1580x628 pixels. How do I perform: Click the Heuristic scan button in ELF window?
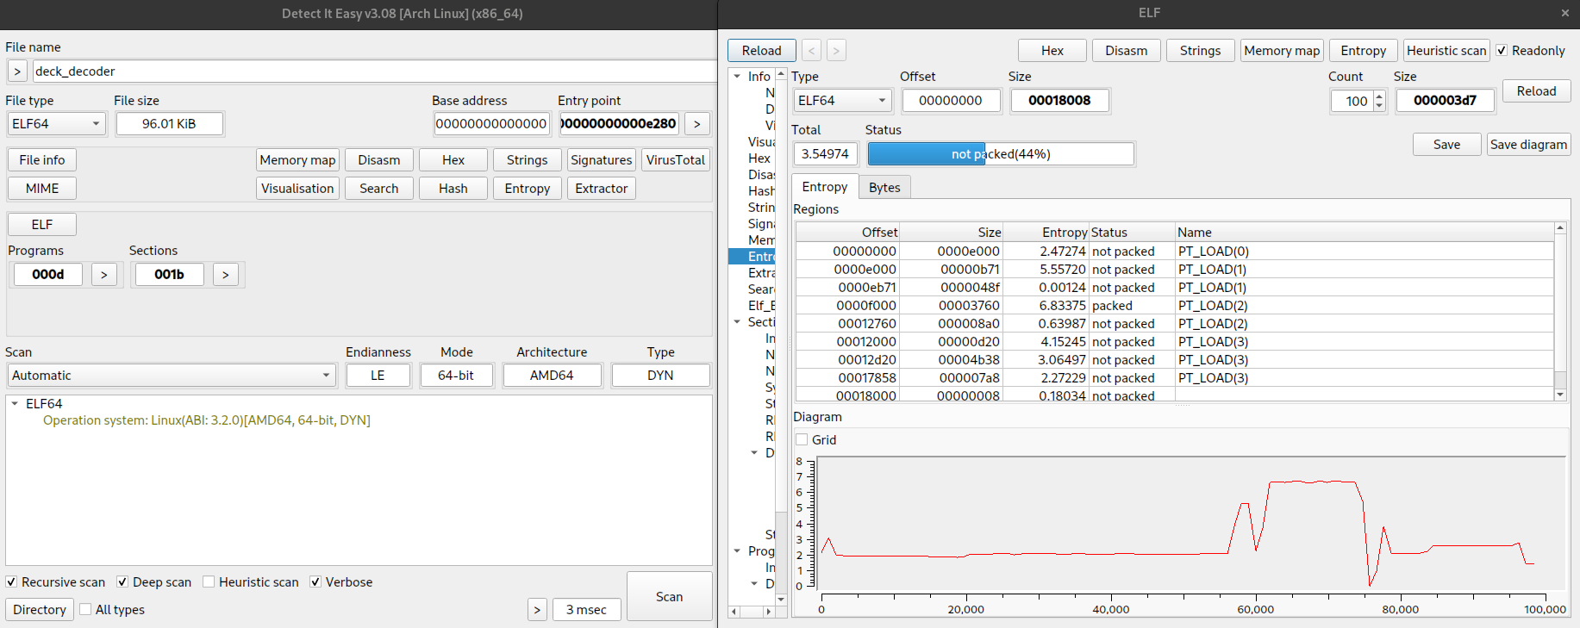[x=1446, y=51]
